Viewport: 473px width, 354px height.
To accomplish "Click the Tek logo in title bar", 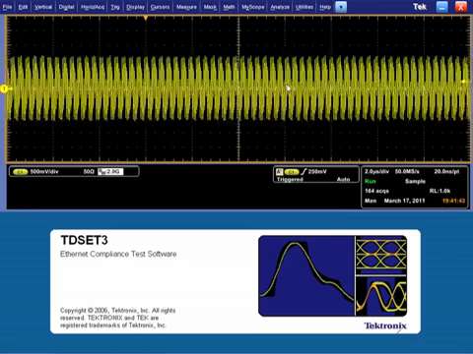I will pyautogui.click(x=420, y=7).
